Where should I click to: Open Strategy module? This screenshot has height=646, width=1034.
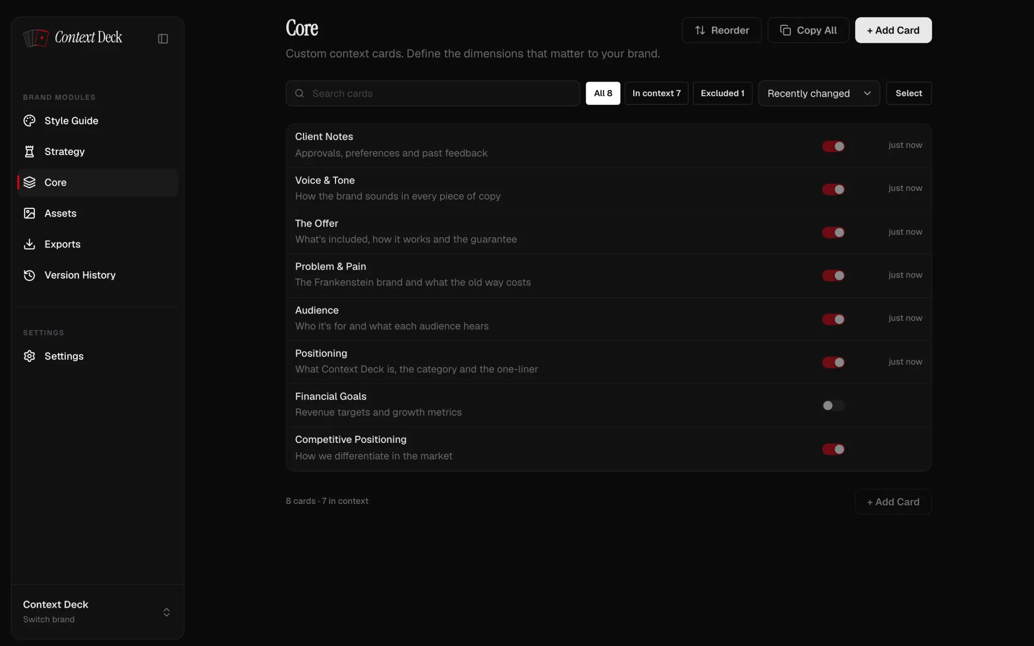tap(98, 151)
